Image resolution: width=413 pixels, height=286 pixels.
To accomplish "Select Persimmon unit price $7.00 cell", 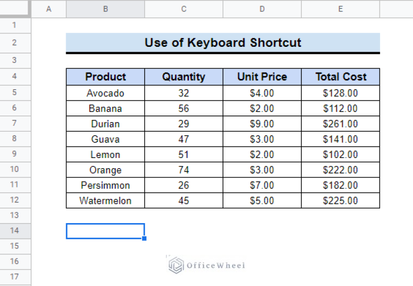I will click(262, 185).
